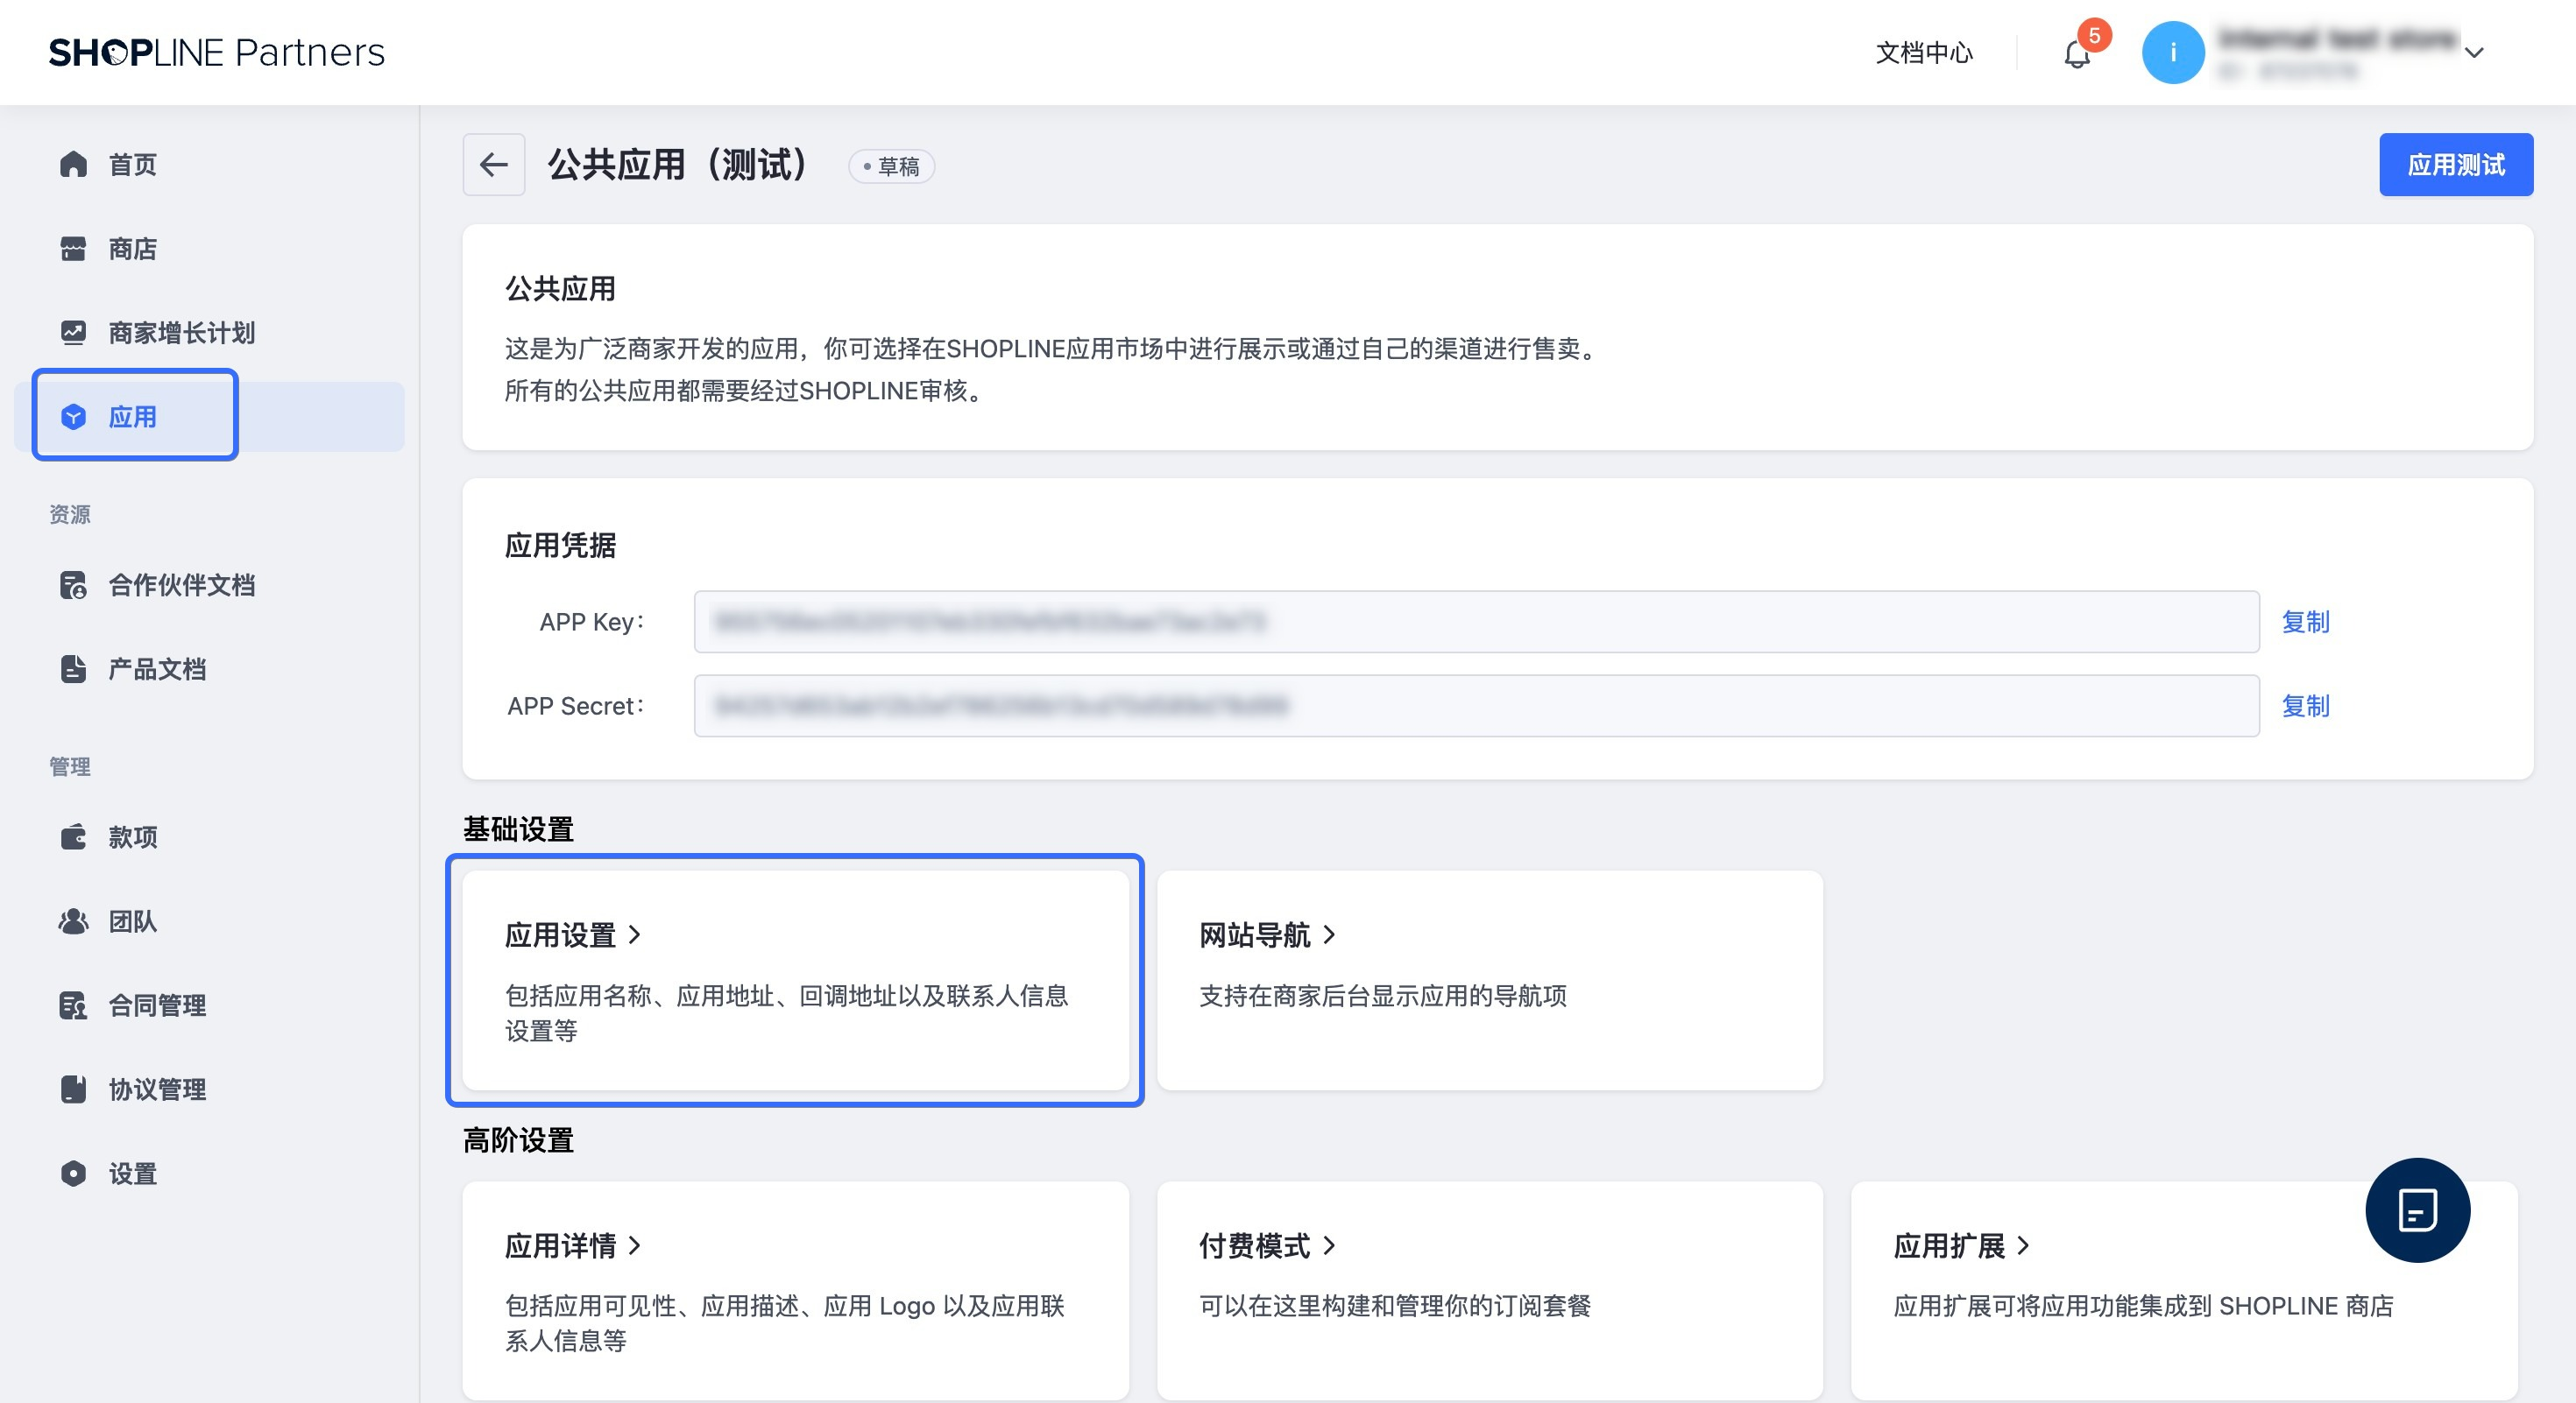Open 商家增长计划 menu item
2576x1403 pixels.
tap(182, 333)
